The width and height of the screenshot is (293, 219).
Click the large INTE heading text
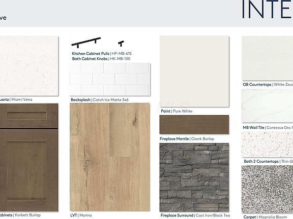coord(267,10)
